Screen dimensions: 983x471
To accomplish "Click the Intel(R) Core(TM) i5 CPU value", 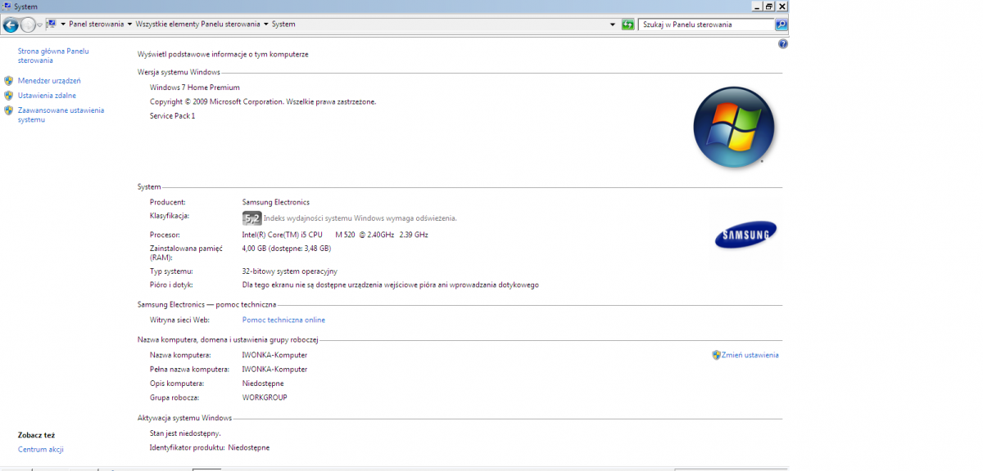I will (335, 235).
